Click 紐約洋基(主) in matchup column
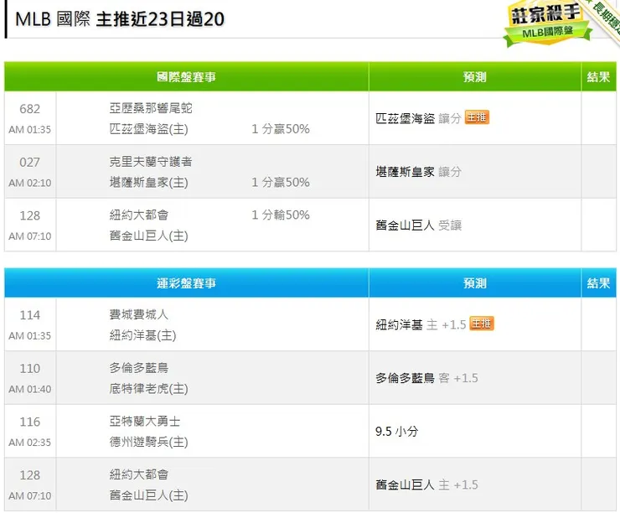 142,335
